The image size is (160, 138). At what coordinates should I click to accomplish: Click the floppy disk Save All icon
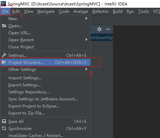[x=4, y=122]
